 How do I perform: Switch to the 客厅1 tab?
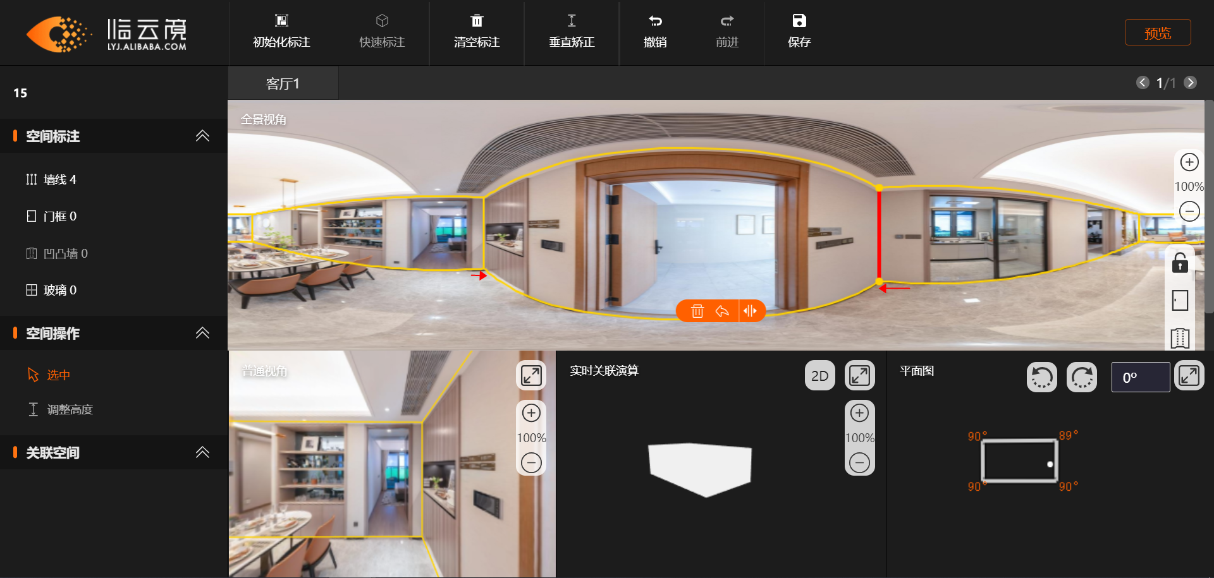click(x=283, y=83)
